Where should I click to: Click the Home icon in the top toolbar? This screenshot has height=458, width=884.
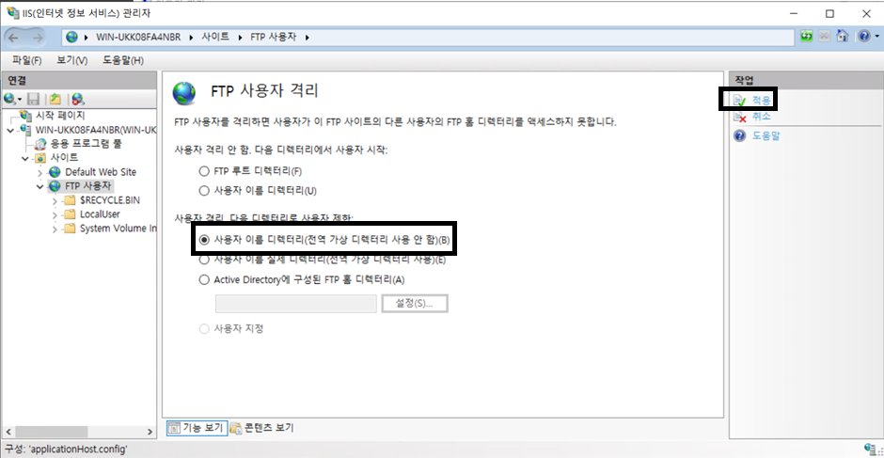844,37
